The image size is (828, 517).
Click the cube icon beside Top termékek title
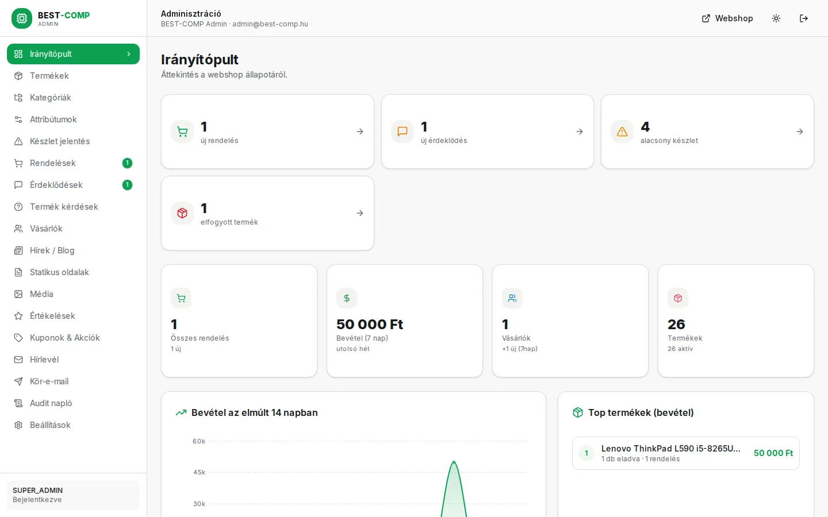(578, 412)
